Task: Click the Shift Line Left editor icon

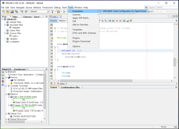Action: (110, 21)
